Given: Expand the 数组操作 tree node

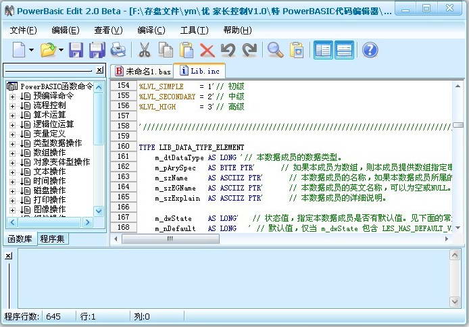Looking at the screenshot, I should pos(12,153).
